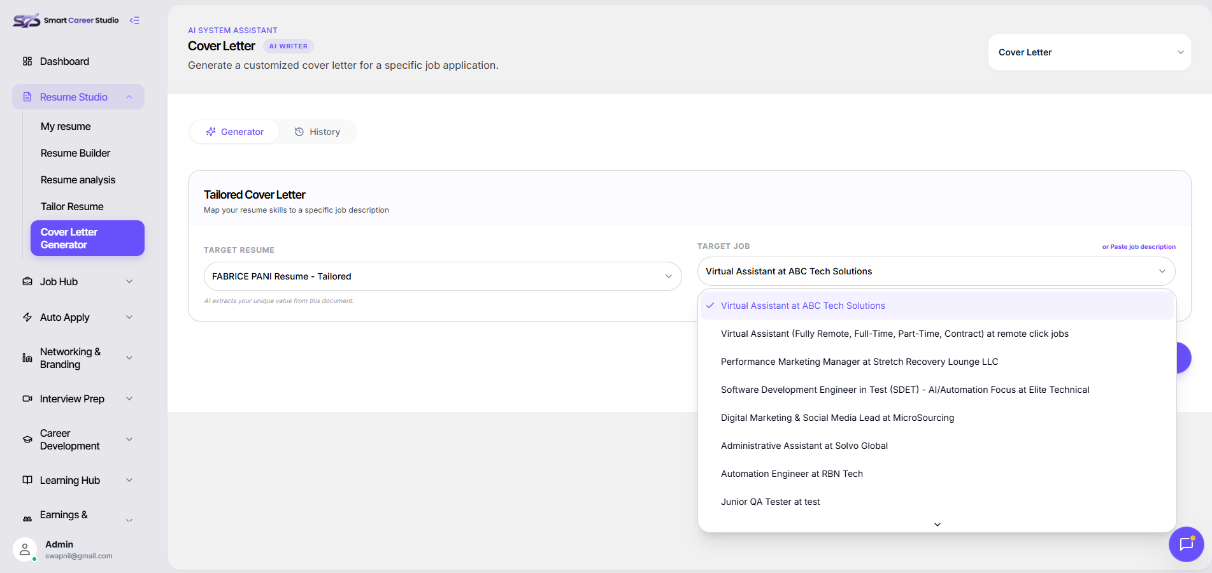The image size is (1212, 573).
Task: Expand the Networking & Branding menu
Action: point(129,358)
